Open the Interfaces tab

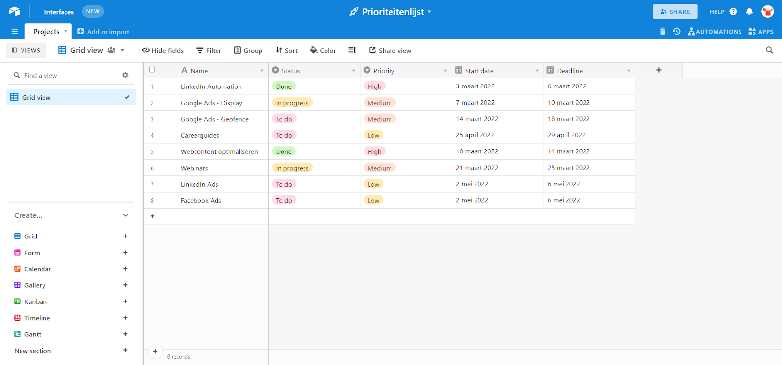(x=59, y=12)
